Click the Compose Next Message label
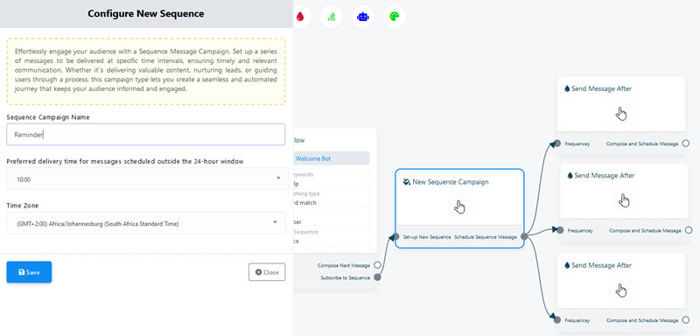The image size is (700, 336). click(344, 265)
